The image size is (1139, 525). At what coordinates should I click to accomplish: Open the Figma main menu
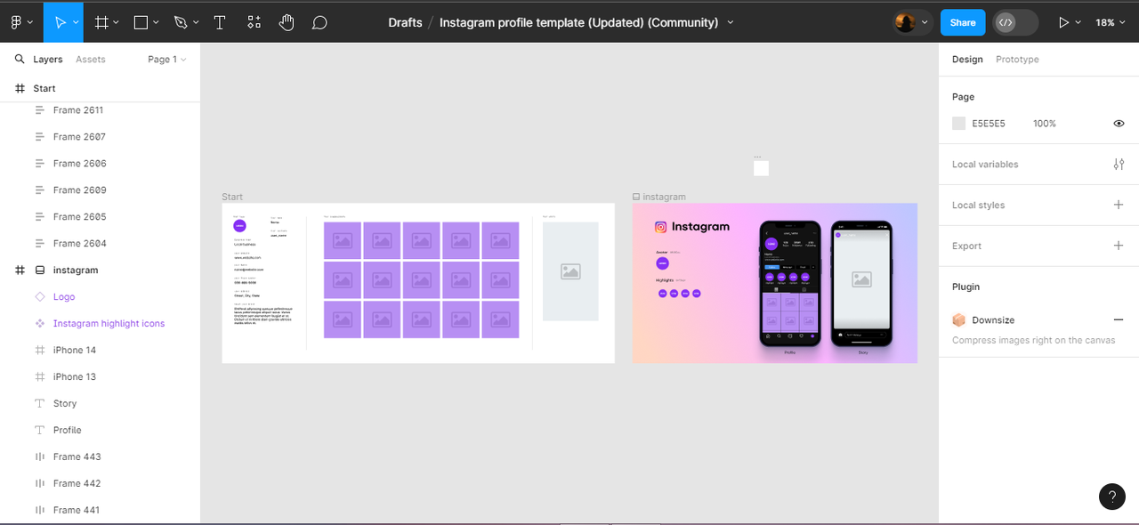coord(16,22)
